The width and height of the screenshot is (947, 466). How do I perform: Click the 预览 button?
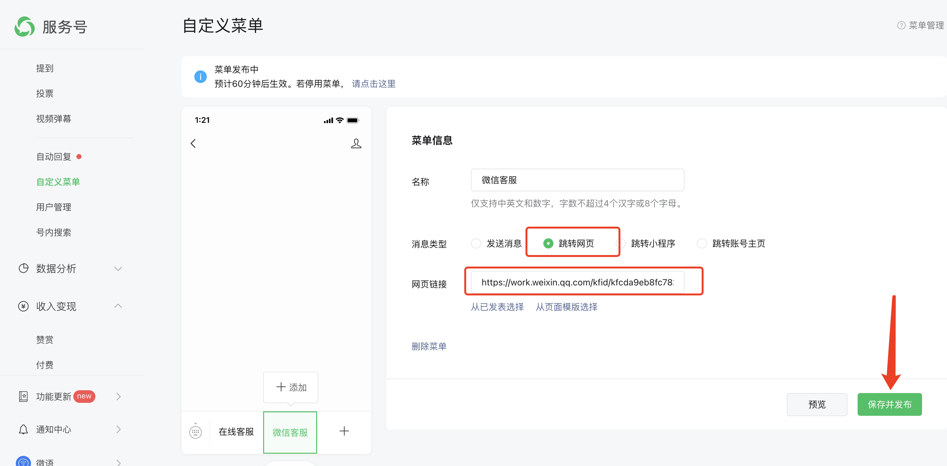(x=817, y=404)
